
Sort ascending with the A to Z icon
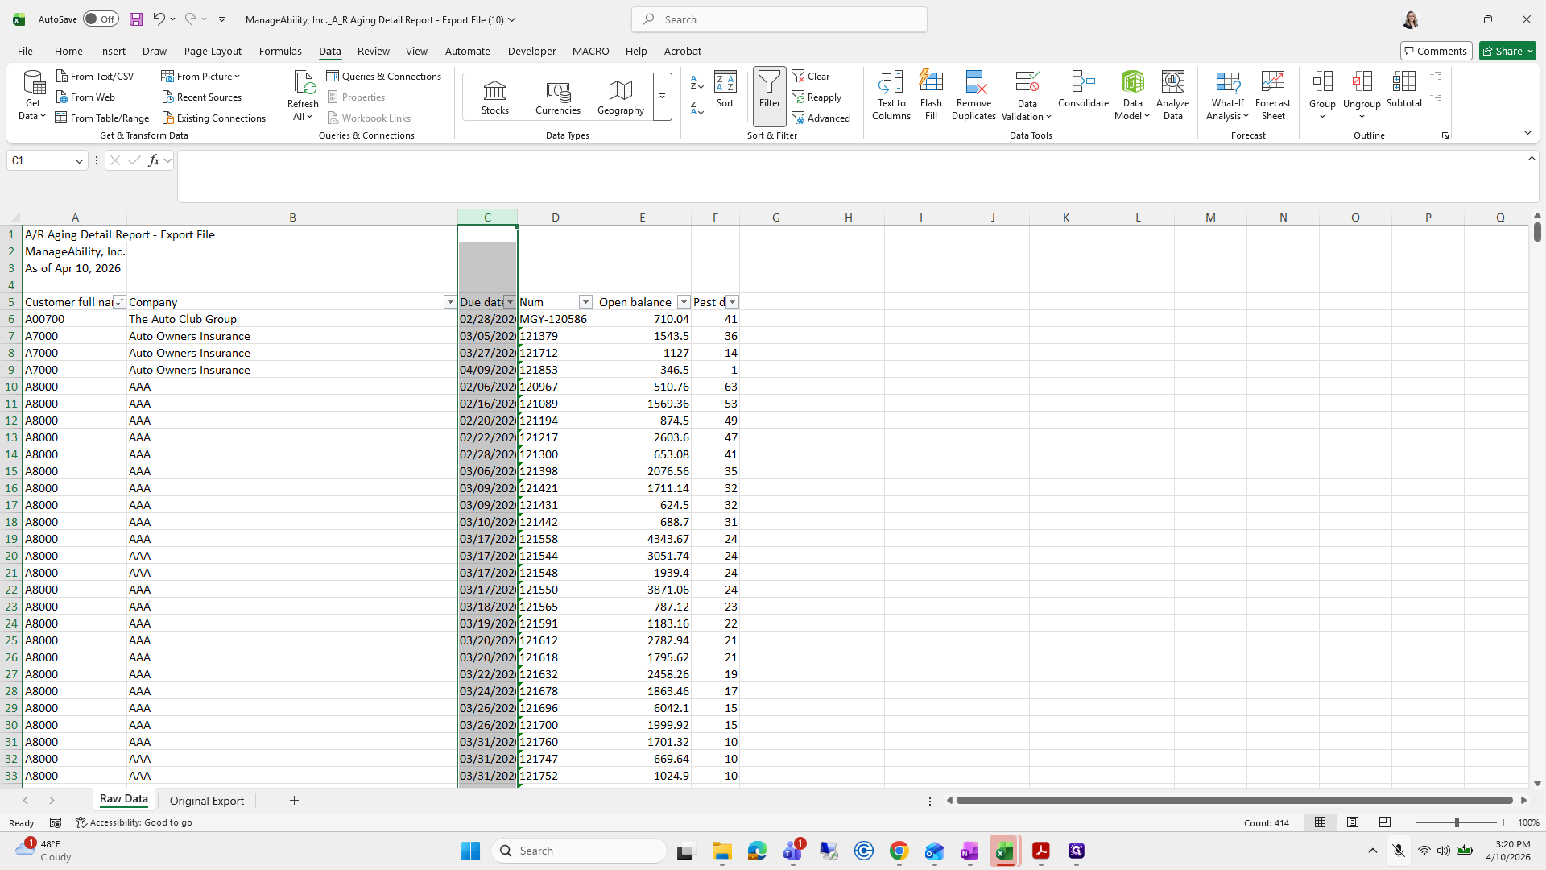697,82
